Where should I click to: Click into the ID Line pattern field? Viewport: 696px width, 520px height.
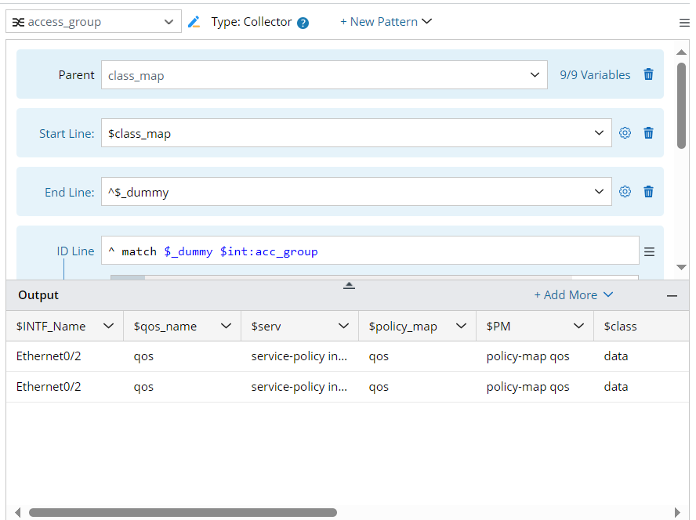click(368, 251)
